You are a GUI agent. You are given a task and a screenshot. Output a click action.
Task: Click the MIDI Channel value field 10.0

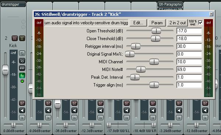tap(189, 62)
